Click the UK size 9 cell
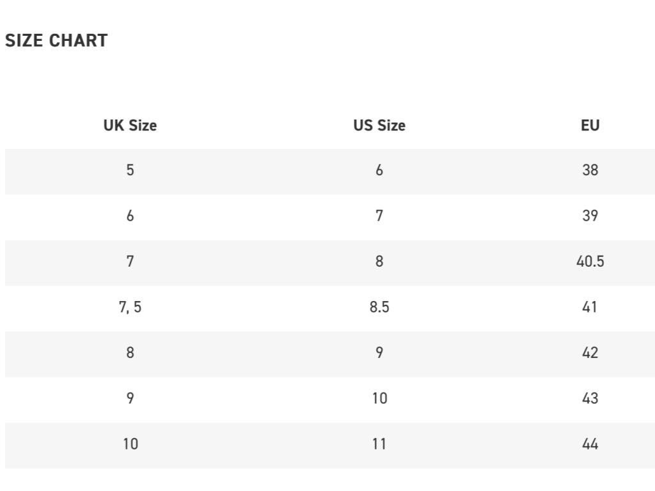Viewport: 655px width, 491px height. (130, 398)
